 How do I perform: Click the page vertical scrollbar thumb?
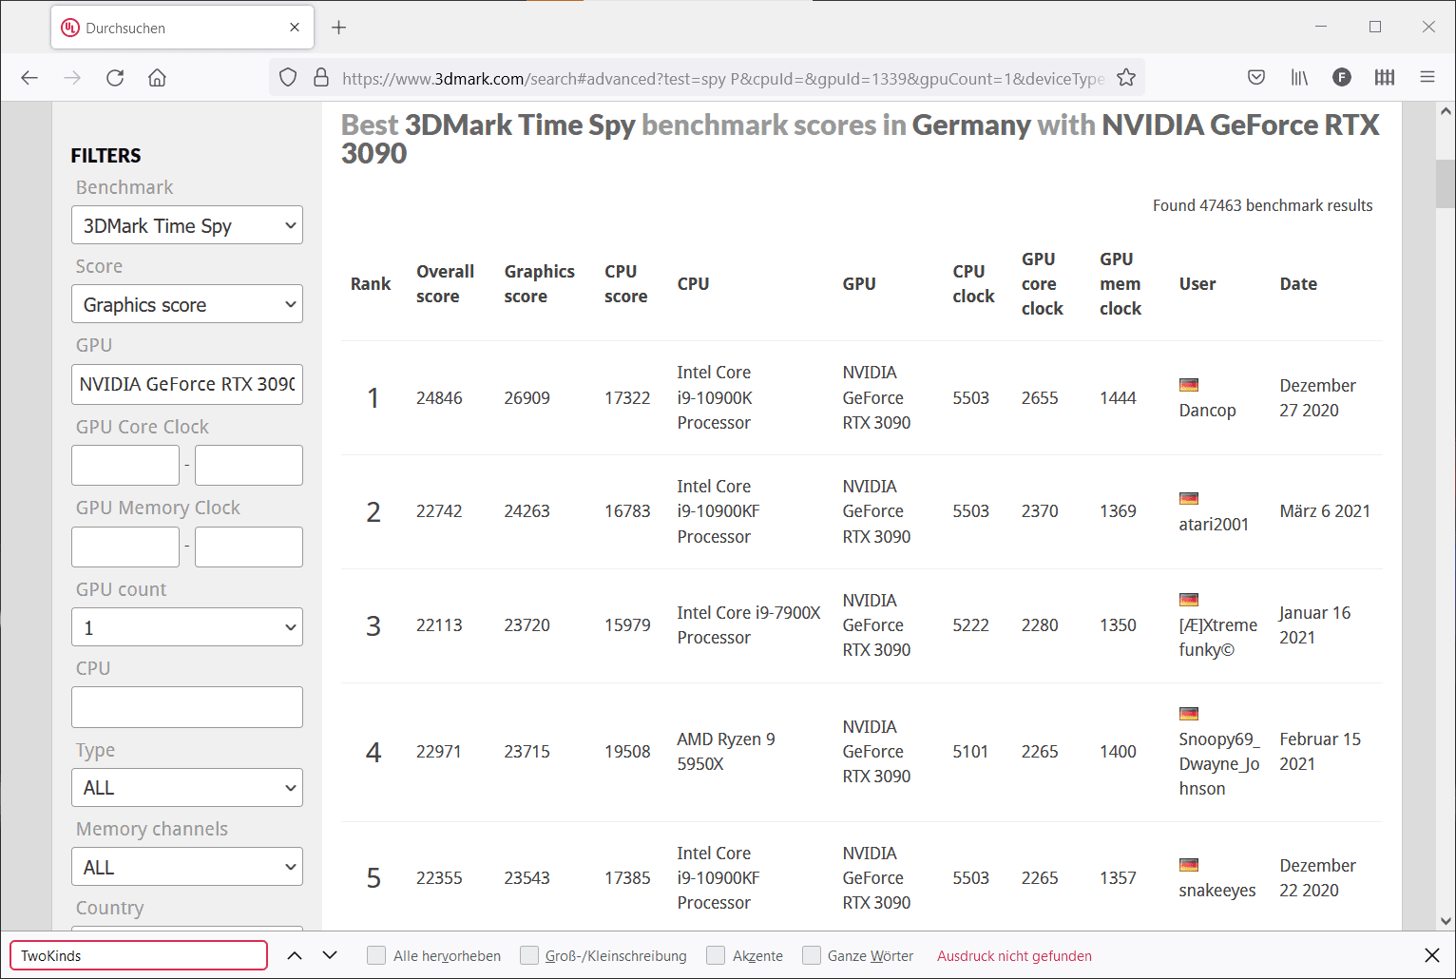[x=1446, y=183]
